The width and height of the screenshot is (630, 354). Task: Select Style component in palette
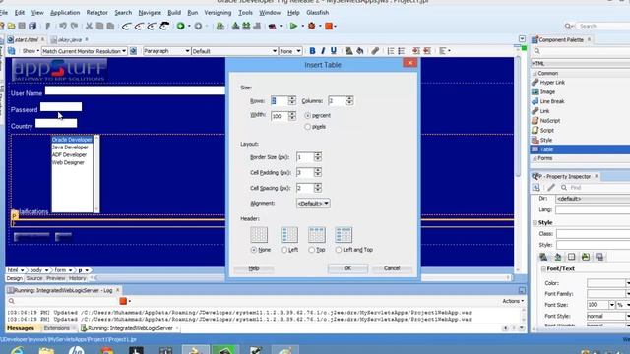pyautogui.click(x=546, y=140)
